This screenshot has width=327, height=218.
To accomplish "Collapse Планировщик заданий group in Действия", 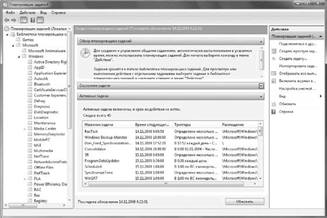I will 321,36.
